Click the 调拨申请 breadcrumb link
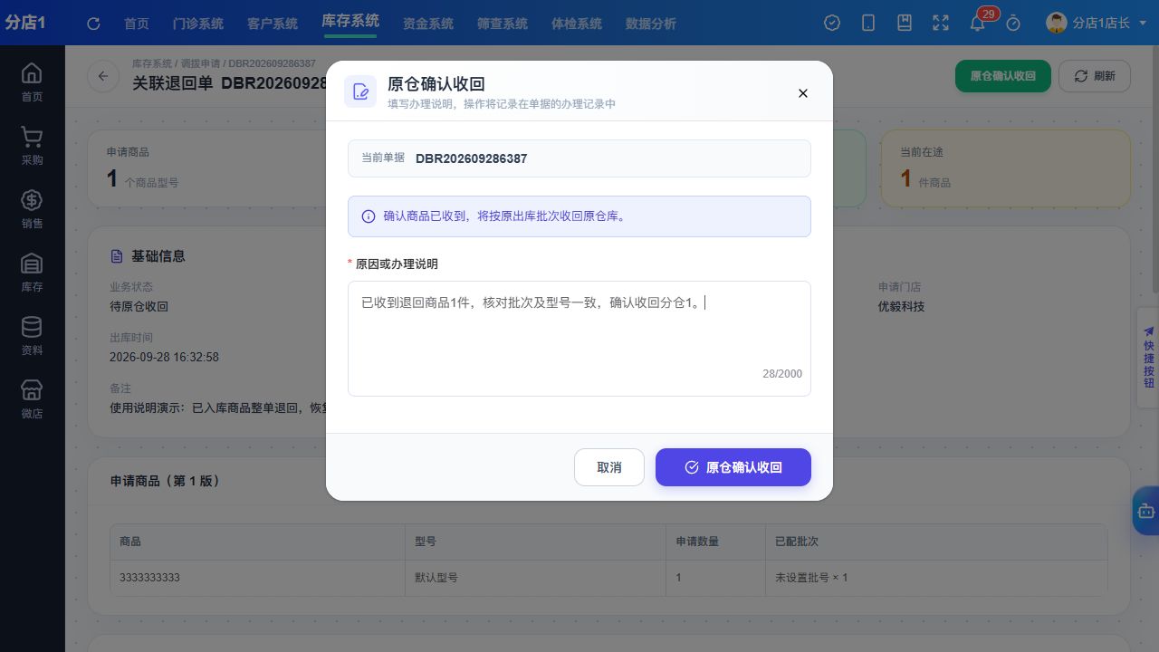 point(200,63)
